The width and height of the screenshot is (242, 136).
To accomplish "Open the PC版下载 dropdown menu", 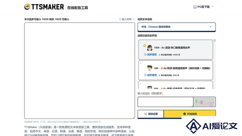I will click(203, 7).
